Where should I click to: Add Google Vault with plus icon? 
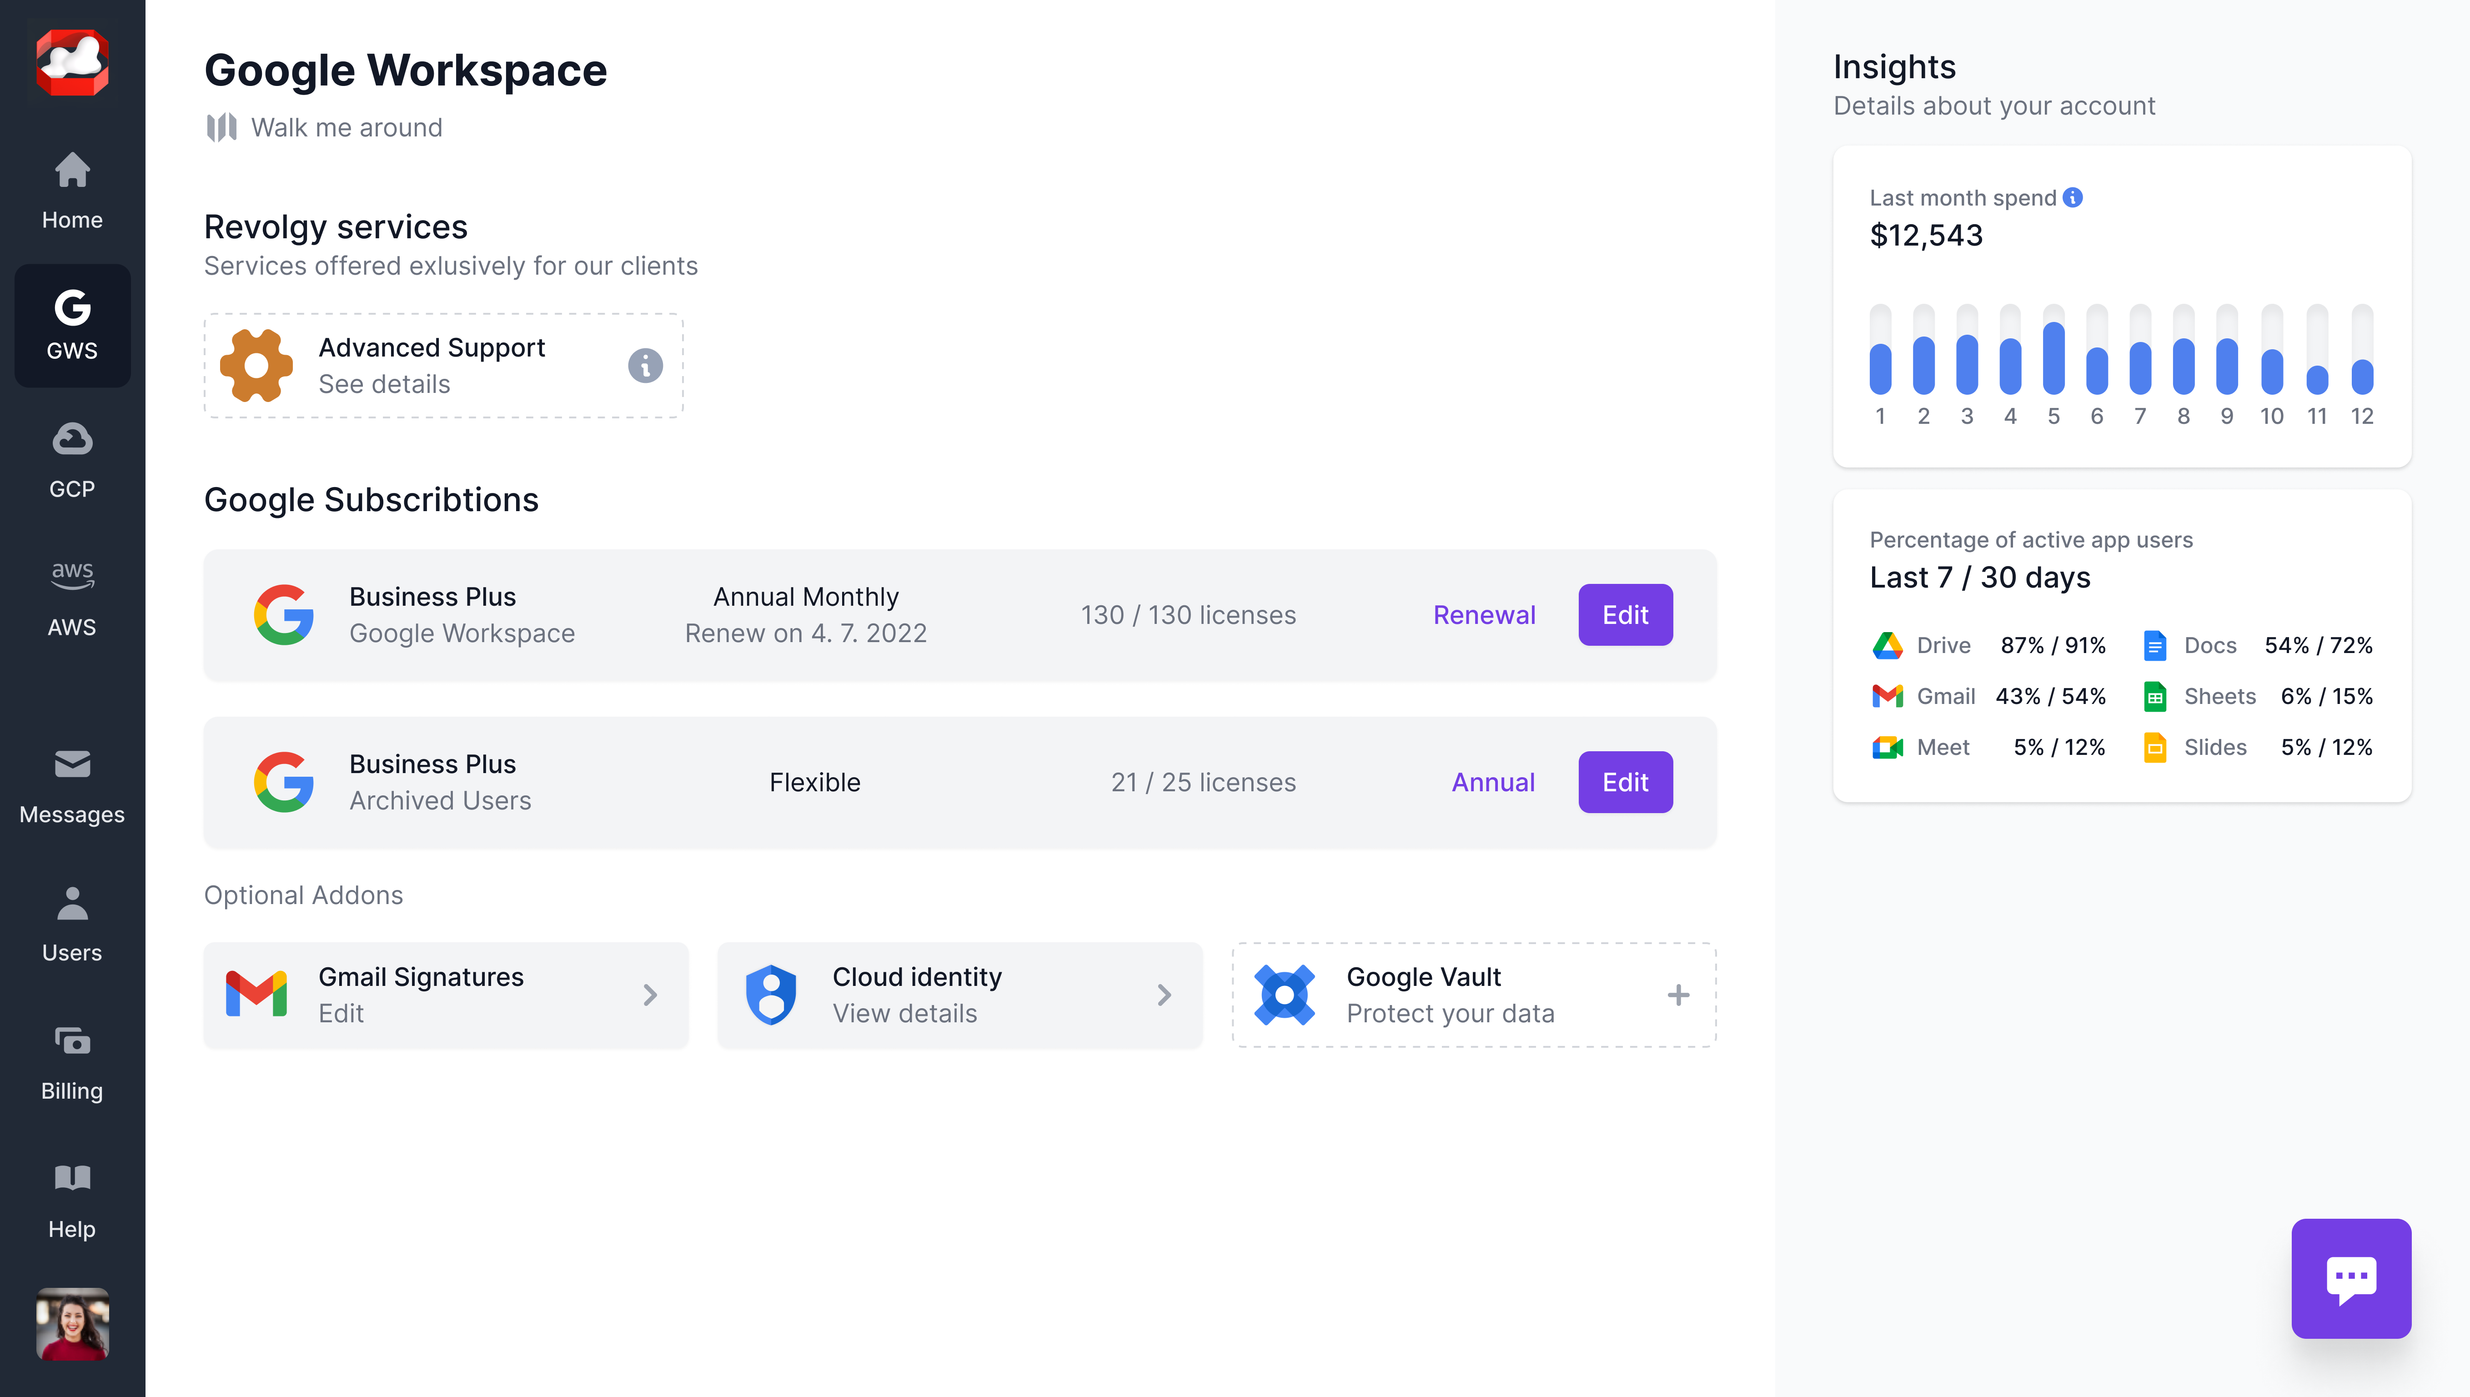pyautogui.click(x=1679, y=995)
